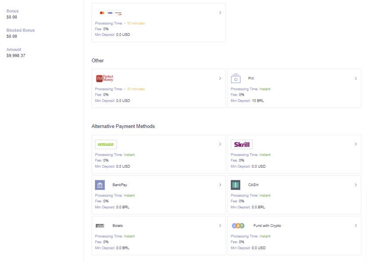This screenshot has width=367, height=262.
Task: Expand the credit card method chevron
Action: (220, 13)
